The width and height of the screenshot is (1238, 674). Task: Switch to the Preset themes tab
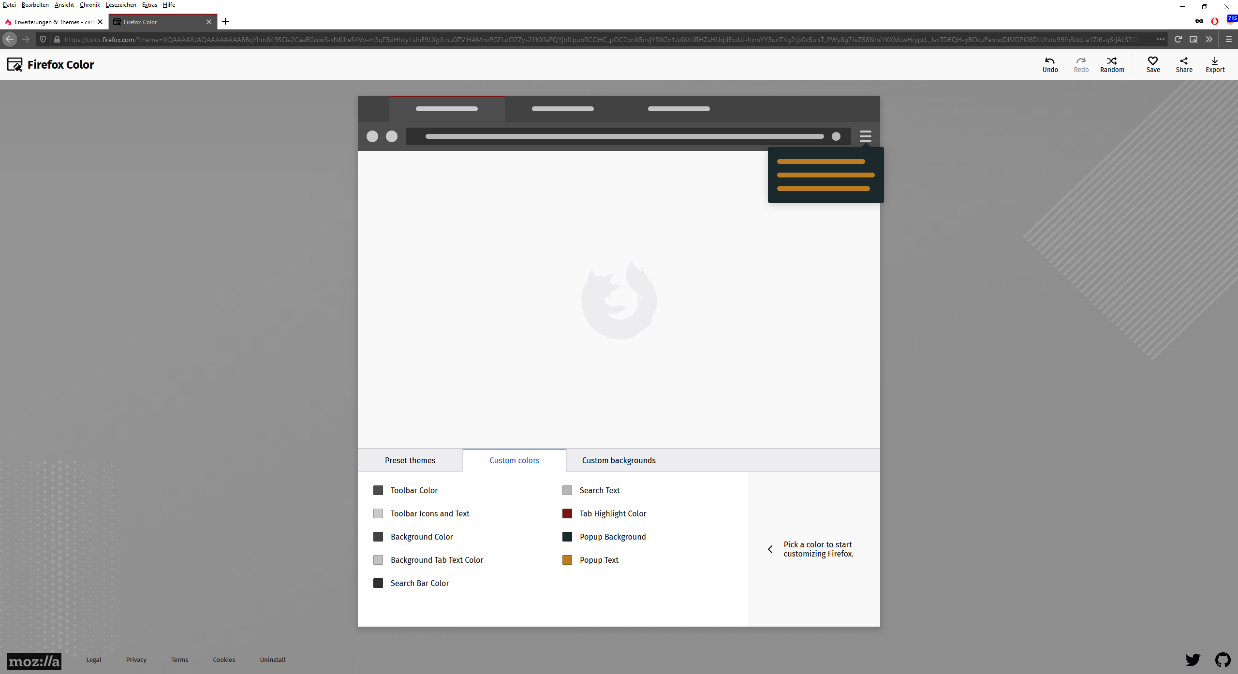pos(410,460)
